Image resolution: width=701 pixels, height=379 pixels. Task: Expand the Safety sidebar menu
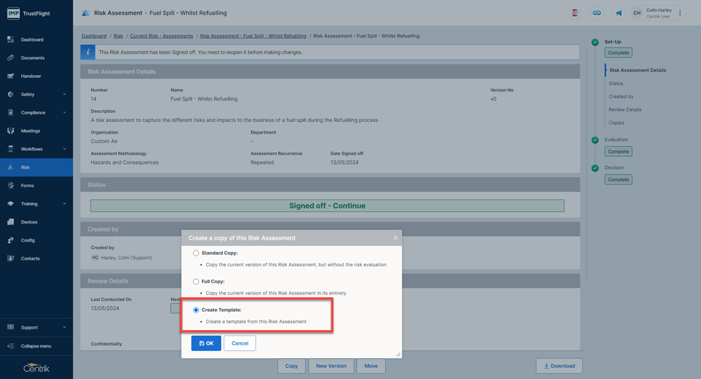point(36,95)
